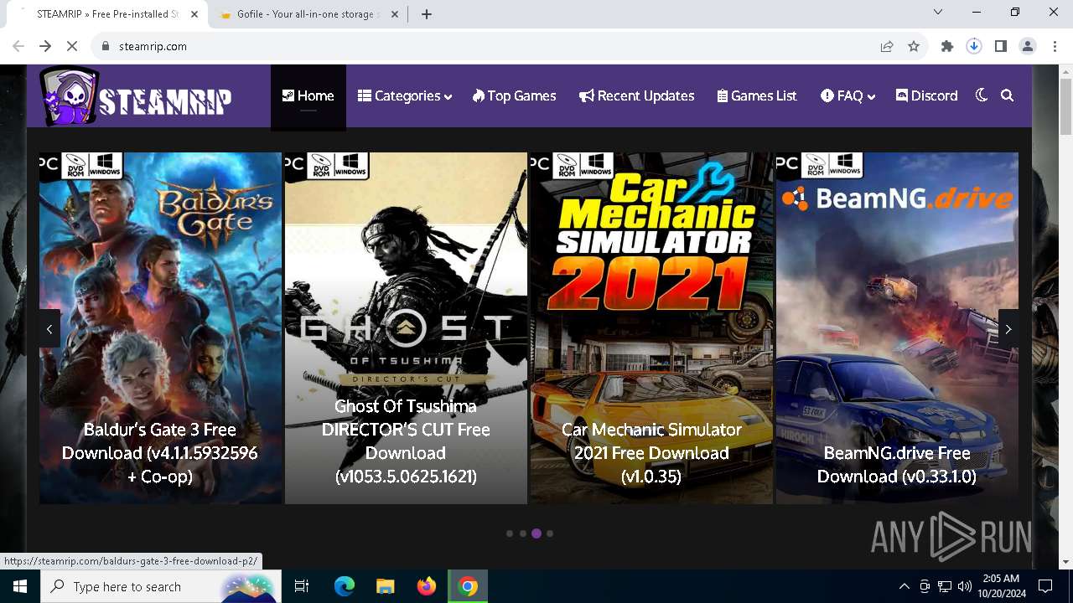
Task: Open the Home nav item
Action: [308, 96]
